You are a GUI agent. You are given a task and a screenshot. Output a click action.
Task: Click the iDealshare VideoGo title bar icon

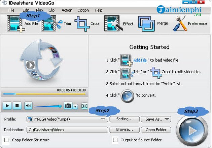5,3
